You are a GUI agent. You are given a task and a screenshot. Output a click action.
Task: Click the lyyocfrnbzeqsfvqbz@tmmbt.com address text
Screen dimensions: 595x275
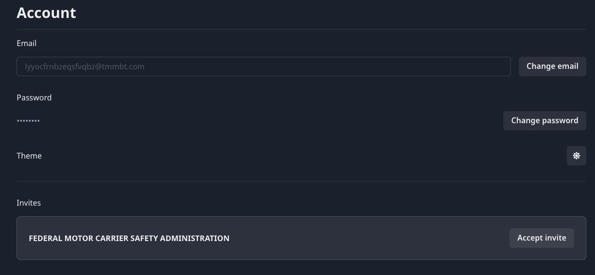pos(85,66)
